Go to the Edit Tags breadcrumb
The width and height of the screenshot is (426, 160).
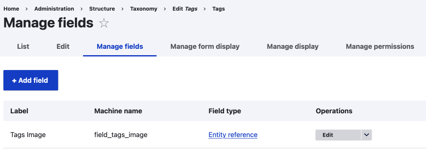click(x=185, y=8)
